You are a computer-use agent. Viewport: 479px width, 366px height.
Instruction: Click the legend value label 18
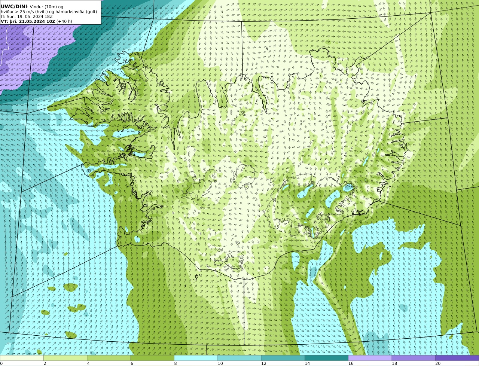click(x=394, y=363)
